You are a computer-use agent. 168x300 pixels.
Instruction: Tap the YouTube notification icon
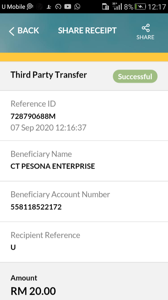click(68, 7)
